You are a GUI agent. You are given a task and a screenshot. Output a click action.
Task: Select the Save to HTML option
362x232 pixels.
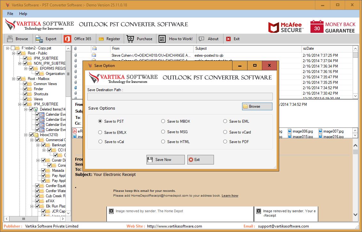pyautogui.click(x=163, y=142)
